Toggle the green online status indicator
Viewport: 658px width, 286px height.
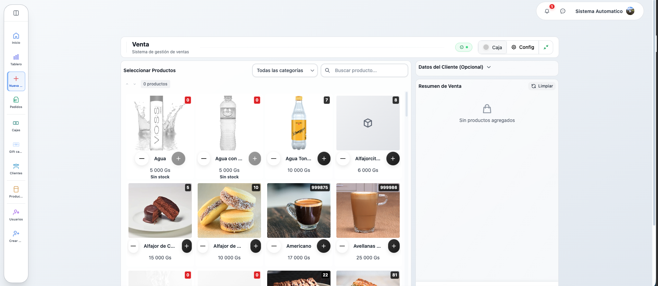[464, 47]
